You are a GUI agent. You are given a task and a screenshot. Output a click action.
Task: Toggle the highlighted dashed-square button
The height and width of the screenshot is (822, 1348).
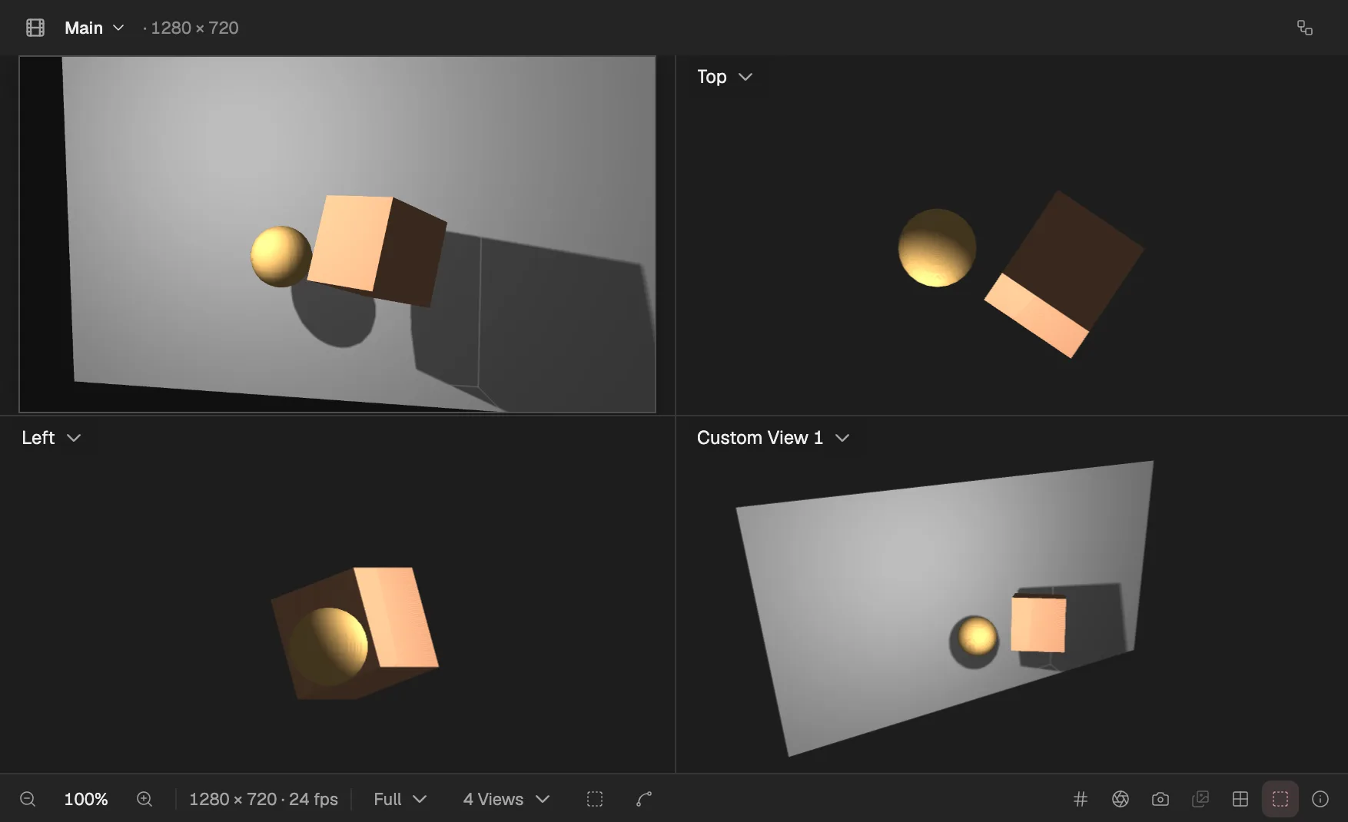1280,799
